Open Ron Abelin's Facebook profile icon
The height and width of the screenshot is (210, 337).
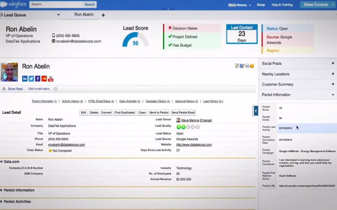pos(38,79)
